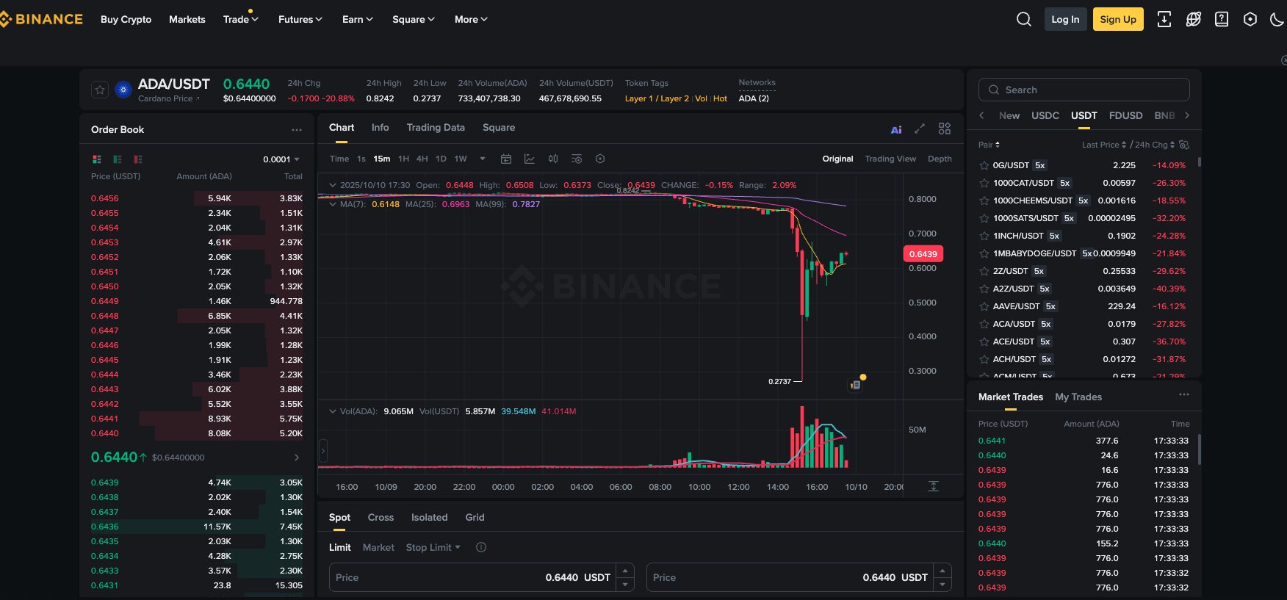The height and width of the screenshot is (600, 1287).
Task: Favorite the 0G/USDT pair star
Action: coord(984,165)
